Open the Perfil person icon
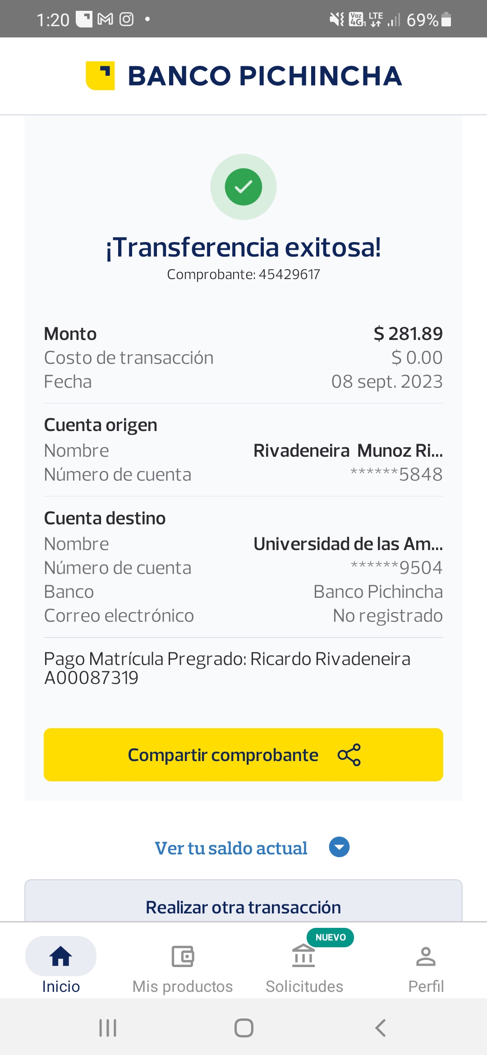 [x=426, y=956]
